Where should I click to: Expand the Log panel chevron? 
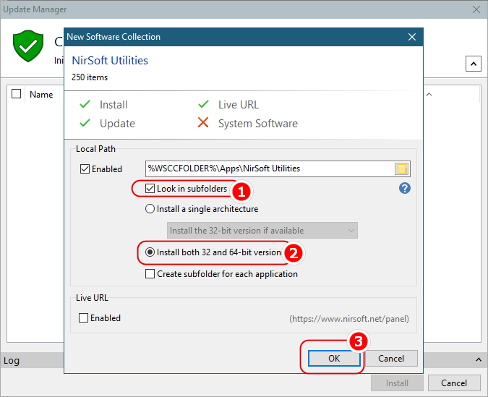coord(479,360)
